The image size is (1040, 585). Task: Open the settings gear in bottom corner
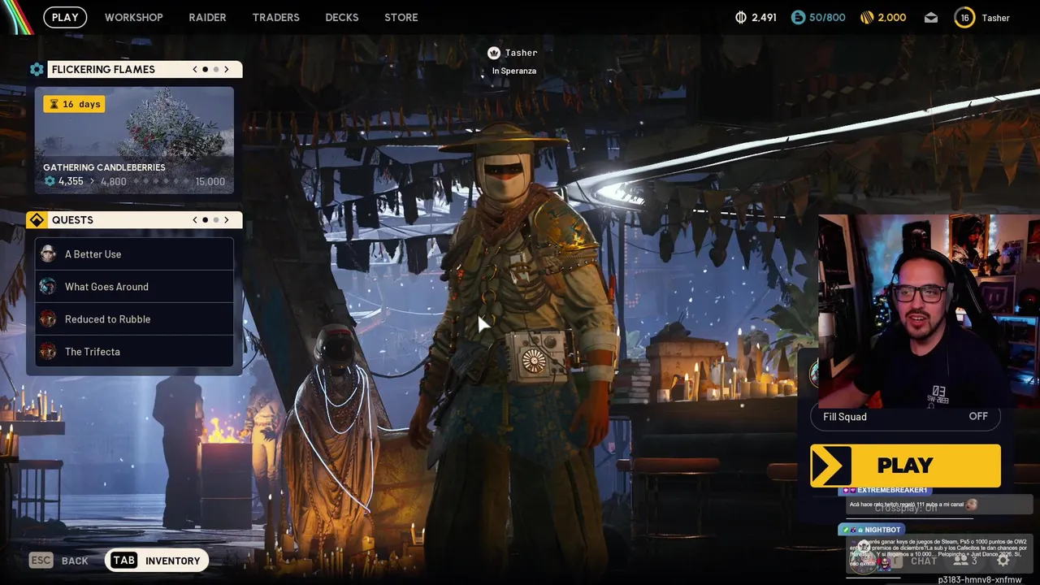pos(1003,560)
